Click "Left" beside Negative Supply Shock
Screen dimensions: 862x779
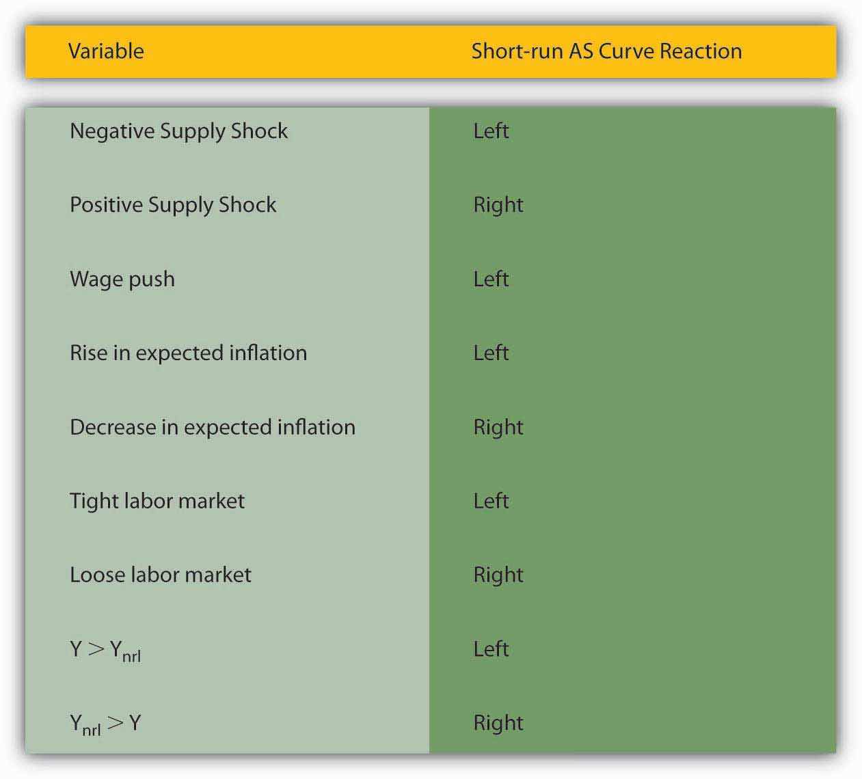click(x=491, y=131)
